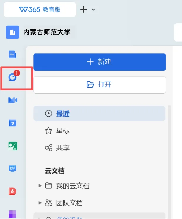182x219 pixels.
Task: Expand the 团队文档 tree node
Action: click(40, 203)
